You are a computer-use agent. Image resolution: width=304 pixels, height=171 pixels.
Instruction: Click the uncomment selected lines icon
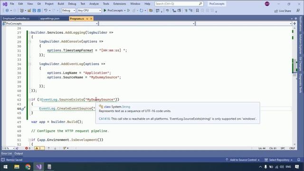click(191, 10)
